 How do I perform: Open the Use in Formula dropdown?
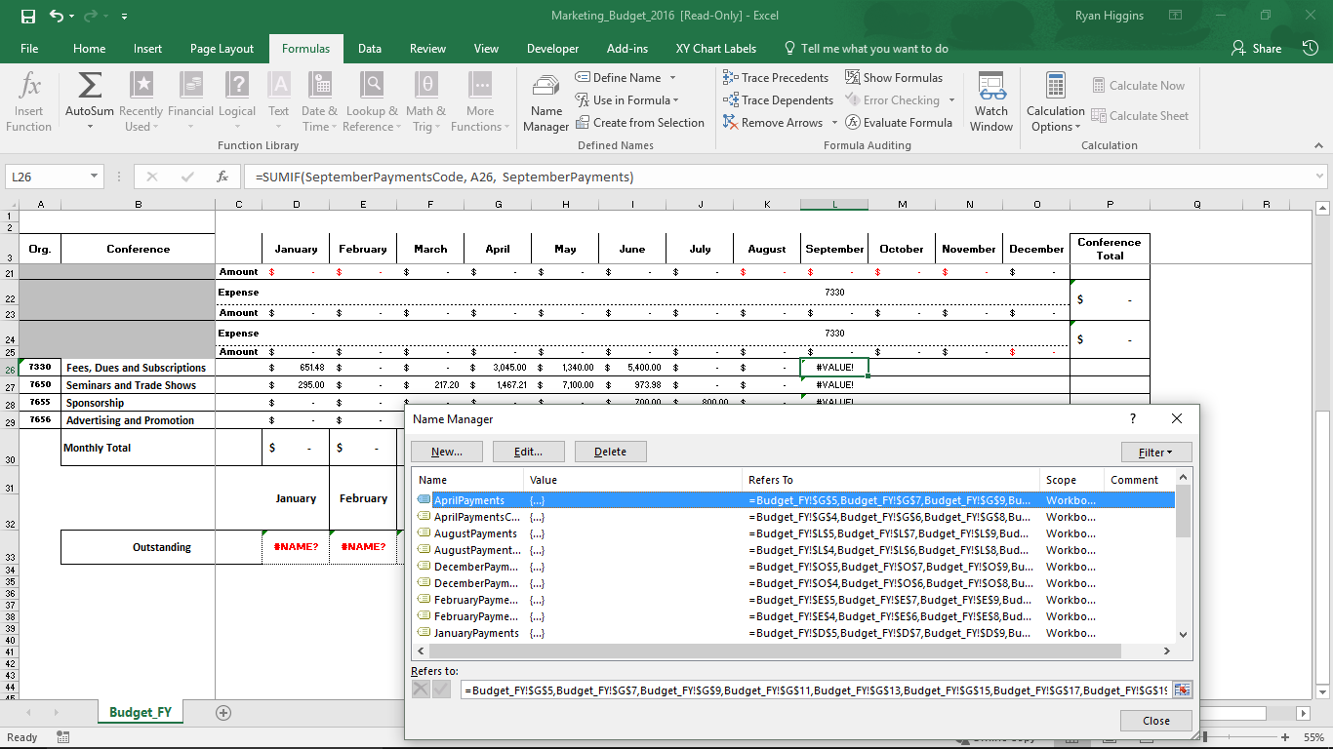click(626, 100)
